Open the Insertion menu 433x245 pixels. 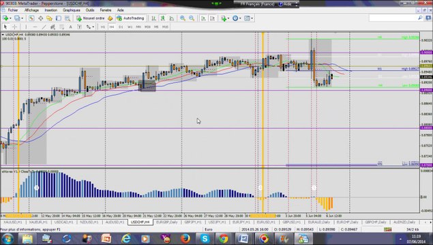point(51,10)
